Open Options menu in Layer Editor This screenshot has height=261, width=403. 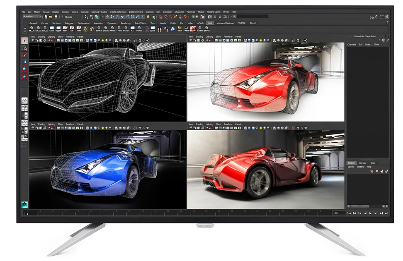[361, 167]
